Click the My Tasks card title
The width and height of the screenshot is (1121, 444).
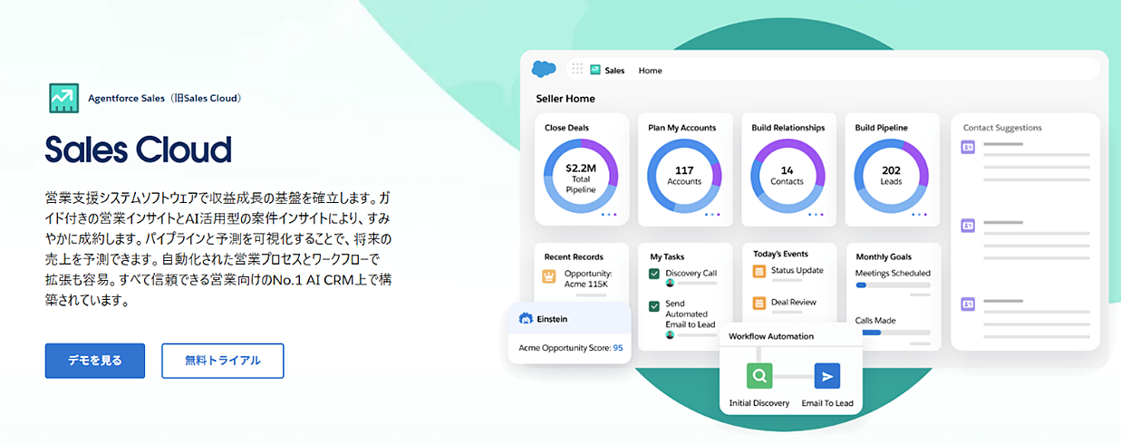point(667,256)
